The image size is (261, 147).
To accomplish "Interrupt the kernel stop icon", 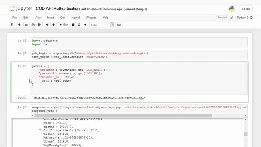I will click(73, 24).
